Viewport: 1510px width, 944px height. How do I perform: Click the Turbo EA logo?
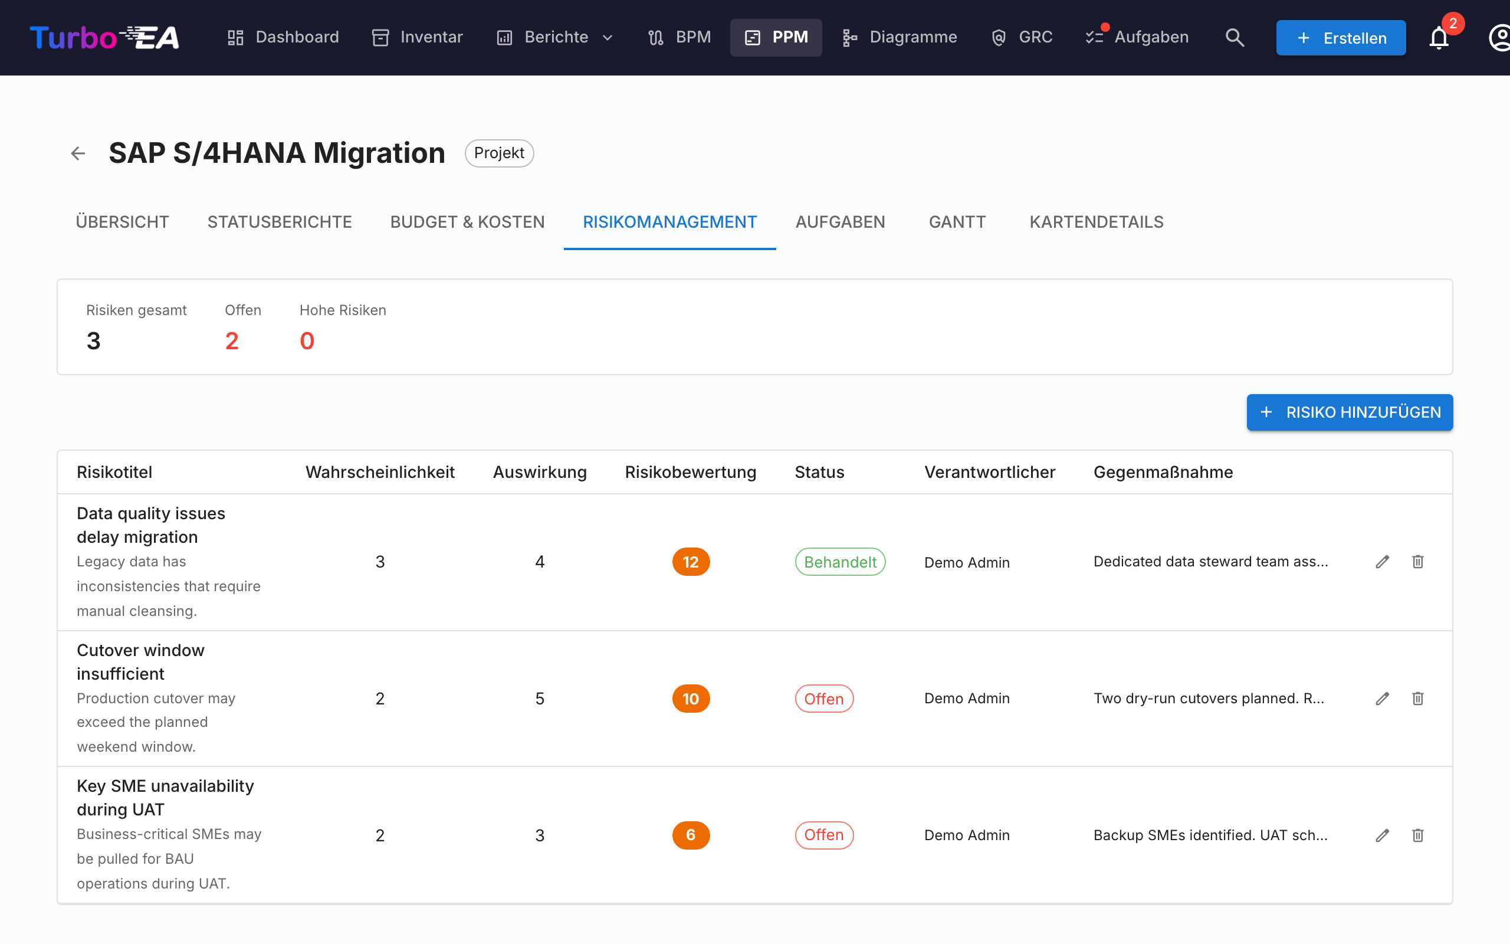coord(104,37)
